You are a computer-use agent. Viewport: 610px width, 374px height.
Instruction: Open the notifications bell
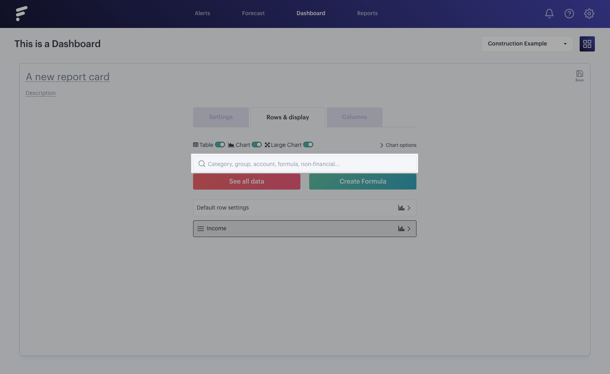point(549,14)
